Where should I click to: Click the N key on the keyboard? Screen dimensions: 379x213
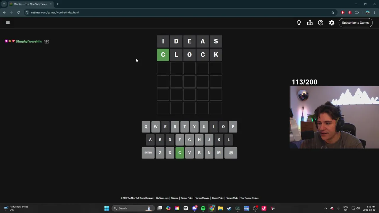[209, 153]
